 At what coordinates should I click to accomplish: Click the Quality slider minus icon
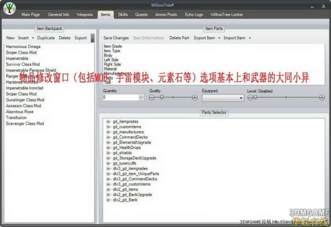click(152, 97)
